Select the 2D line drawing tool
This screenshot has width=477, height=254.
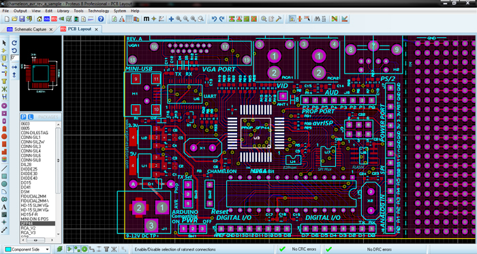pos(4,168)
